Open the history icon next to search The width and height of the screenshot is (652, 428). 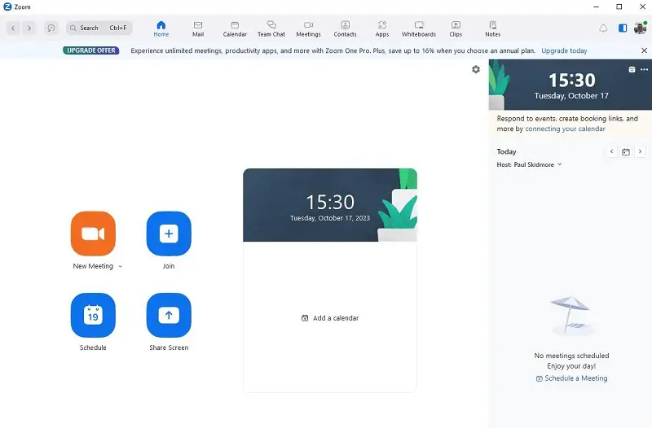tap(51, 28)
